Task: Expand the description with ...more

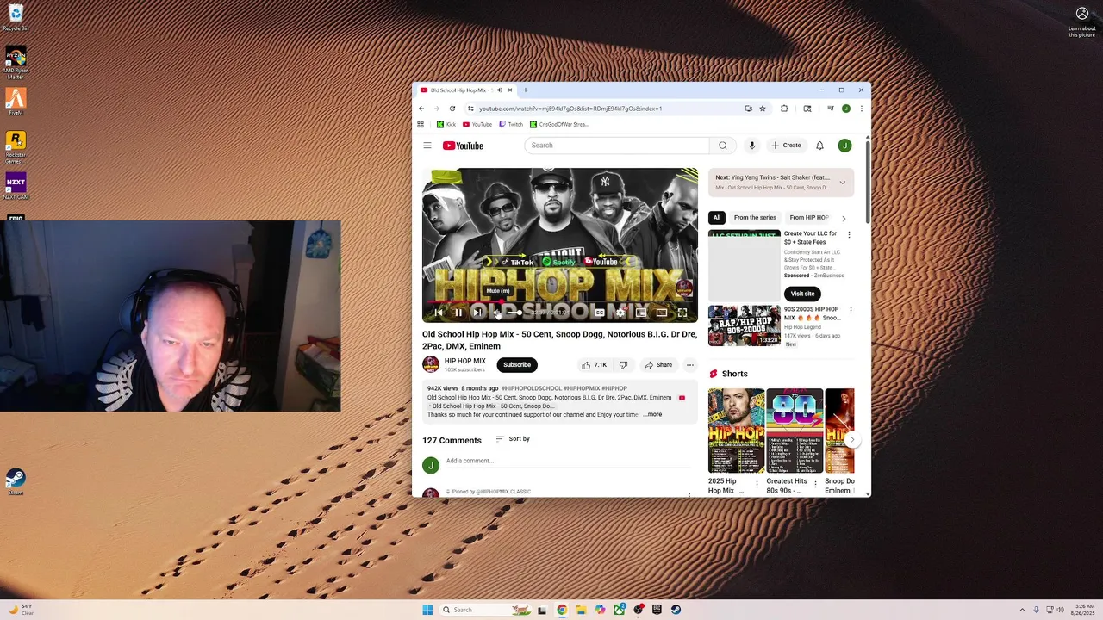Action: 652,415
